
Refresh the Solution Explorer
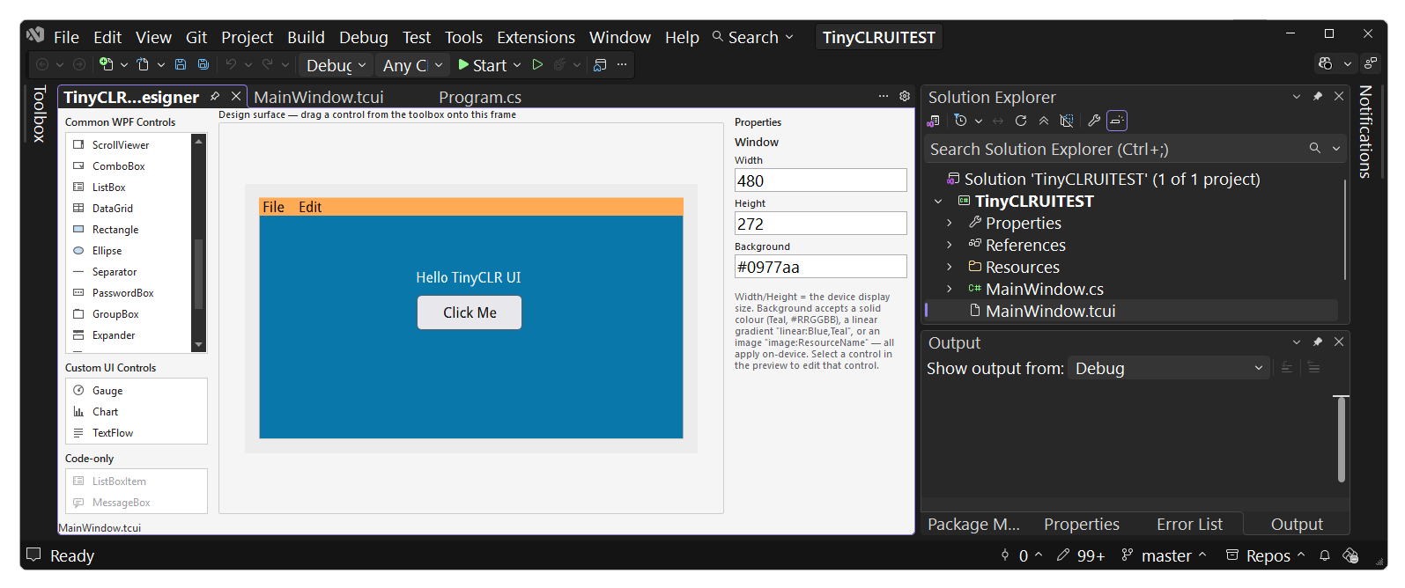[x=1021, y=121]
